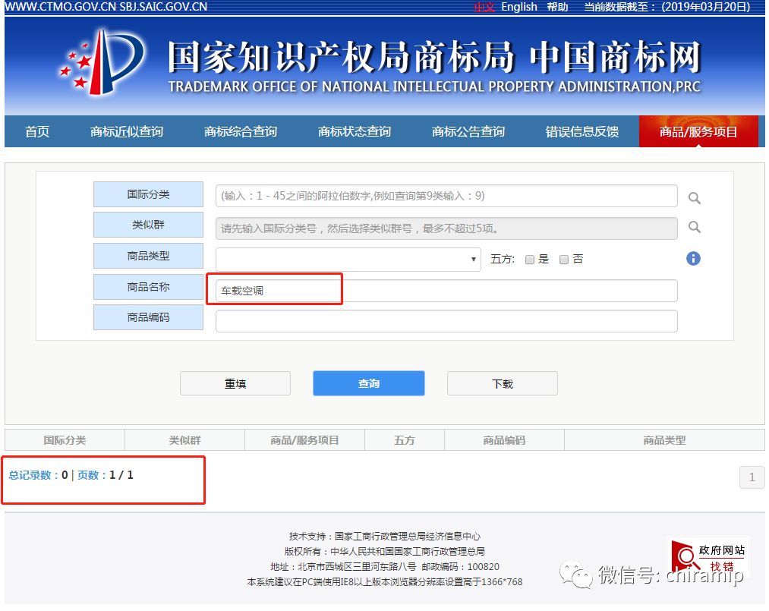The height and width of the screenshot is (611, 769).
Task: Click the Trademark Office logo emblem
Action: coord(102,62)
